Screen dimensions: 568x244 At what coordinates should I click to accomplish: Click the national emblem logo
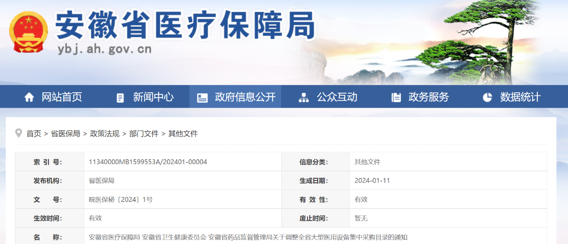(29, 33)
